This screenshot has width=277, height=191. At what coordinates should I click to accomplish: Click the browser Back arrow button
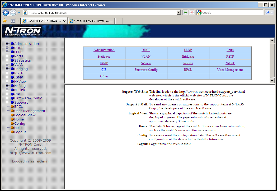point(6,12)
